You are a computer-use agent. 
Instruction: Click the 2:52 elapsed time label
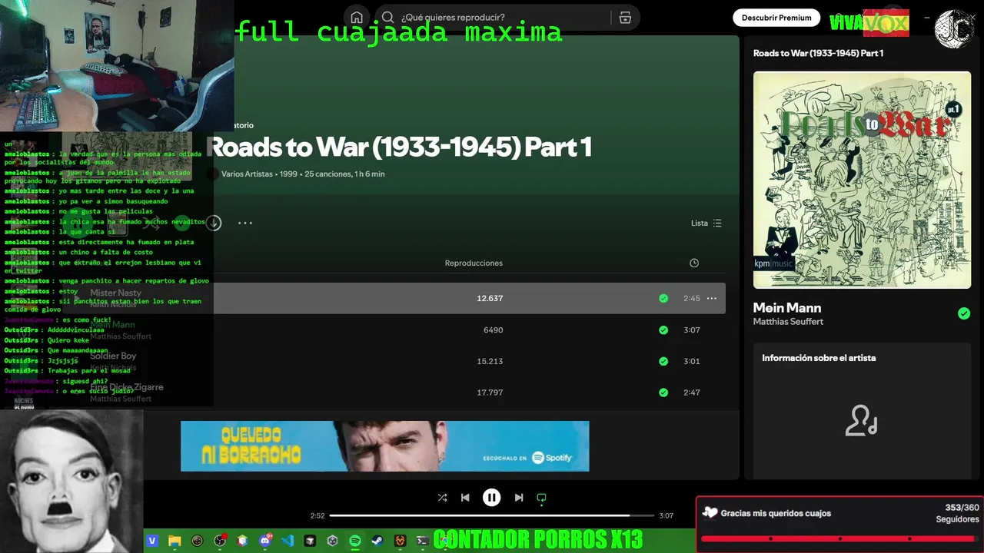(x=317, y=515)
